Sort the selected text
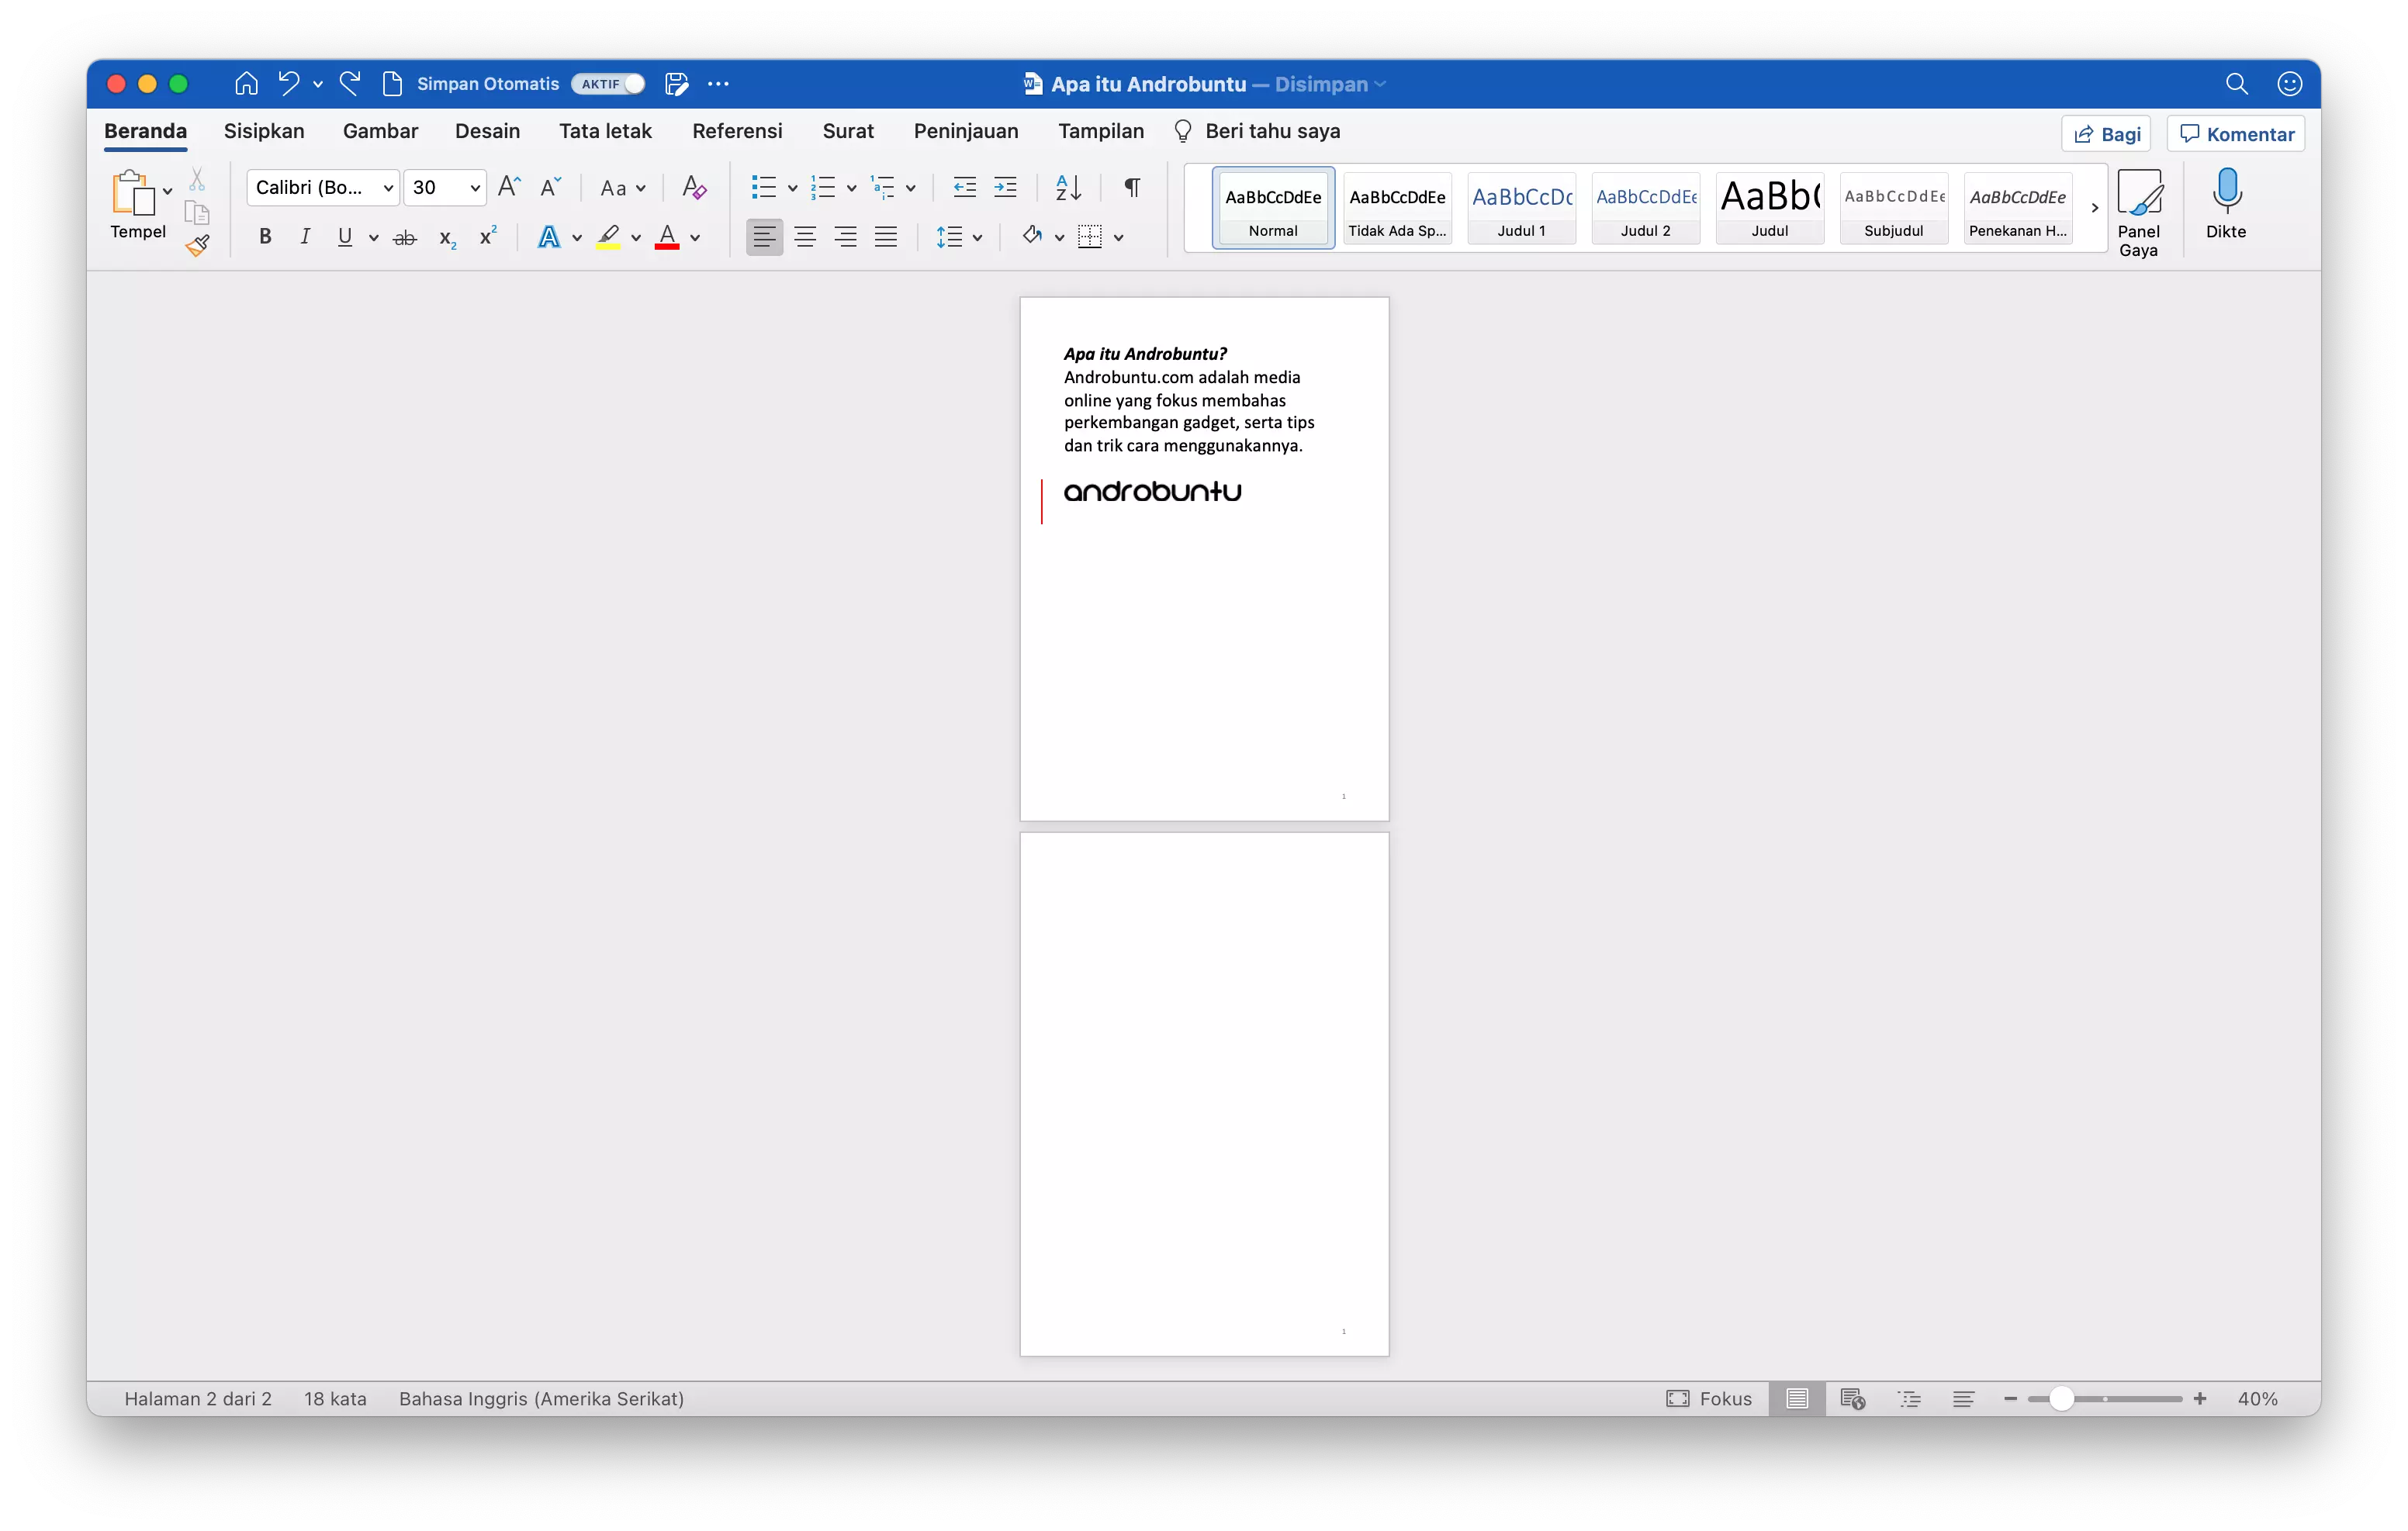The width and height of the screenshot is (2408, 1531). click(1066, 187)
